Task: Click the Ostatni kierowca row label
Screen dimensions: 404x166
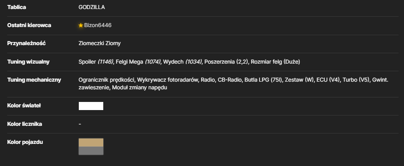Action: (29, 25)
